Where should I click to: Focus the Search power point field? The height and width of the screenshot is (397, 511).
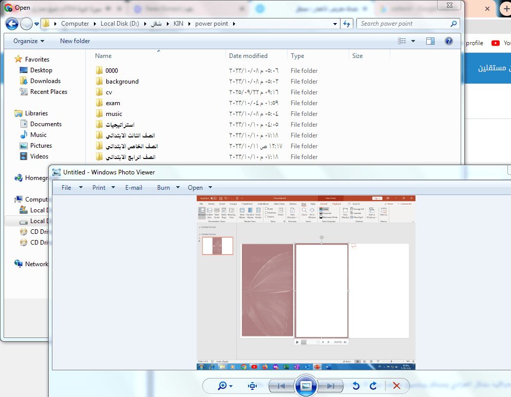coord(404,24)
